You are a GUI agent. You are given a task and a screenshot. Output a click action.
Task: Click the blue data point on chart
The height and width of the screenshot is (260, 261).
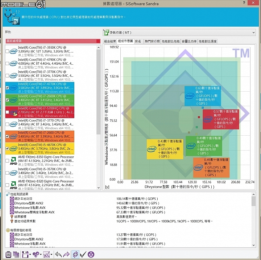click(x=203, y=108)
